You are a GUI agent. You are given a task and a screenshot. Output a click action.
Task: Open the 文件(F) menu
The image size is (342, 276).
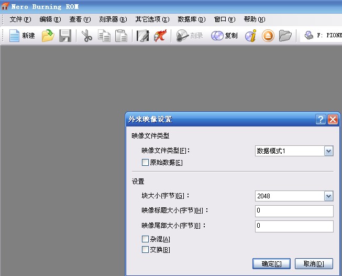(x=20, y=19)
